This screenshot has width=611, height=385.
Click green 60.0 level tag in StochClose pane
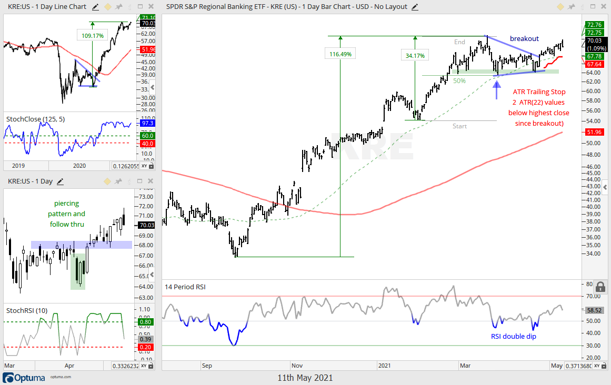[x=148, y=136]
